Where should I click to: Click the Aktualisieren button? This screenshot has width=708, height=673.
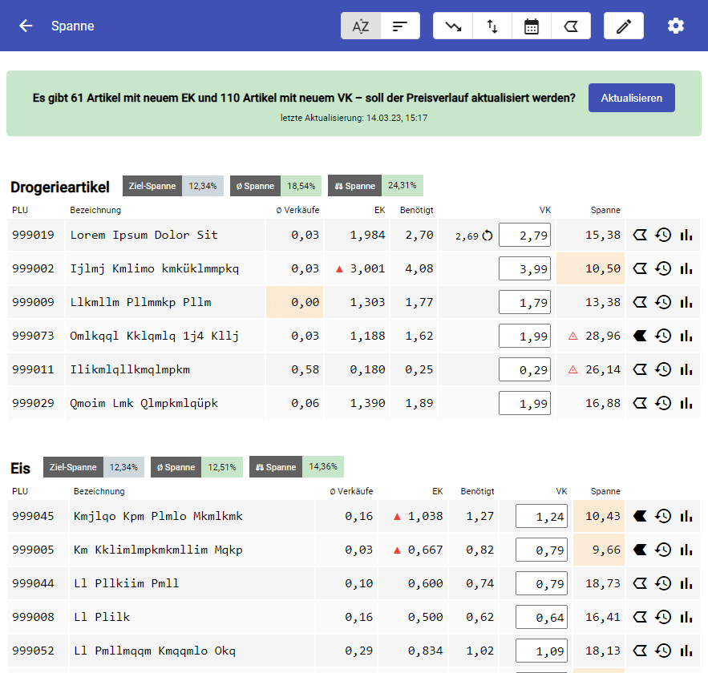(x=631, y=98)
